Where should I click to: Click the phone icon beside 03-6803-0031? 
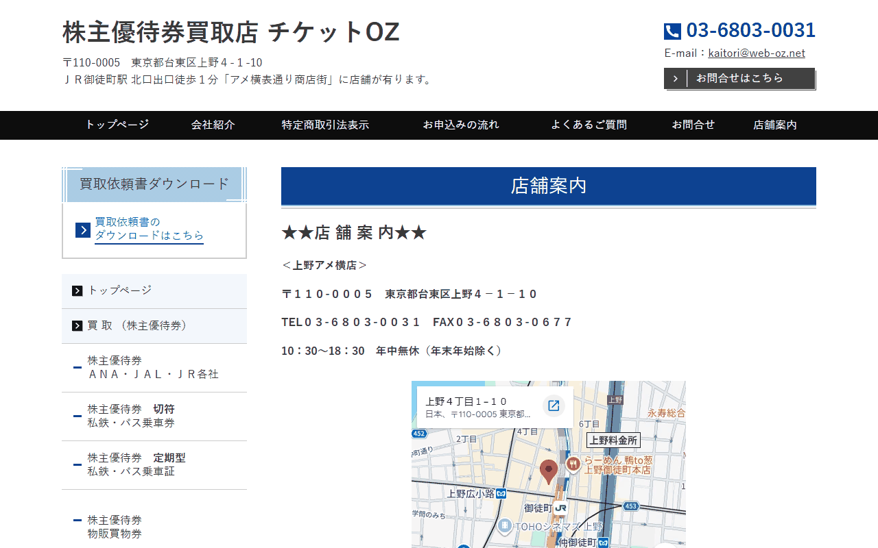[x=672, y=31]
